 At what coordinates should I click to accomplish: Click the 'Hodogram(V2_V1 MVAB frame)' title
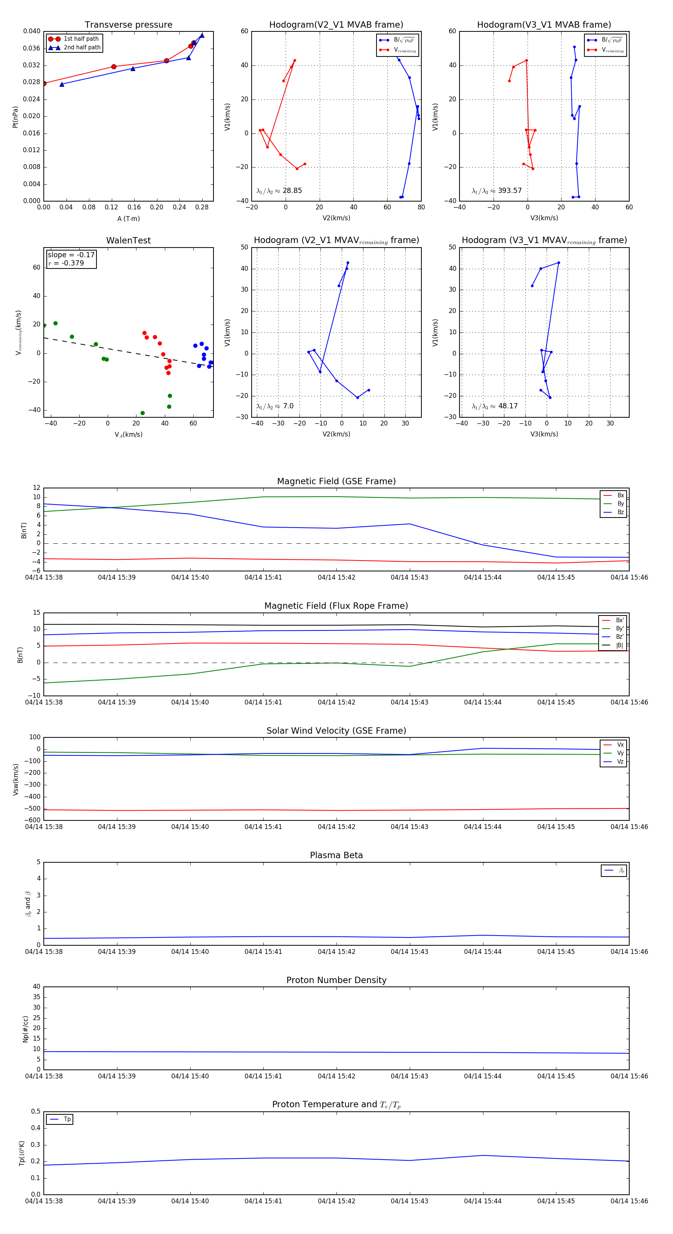pyautogui.click(x=336, y=25)
